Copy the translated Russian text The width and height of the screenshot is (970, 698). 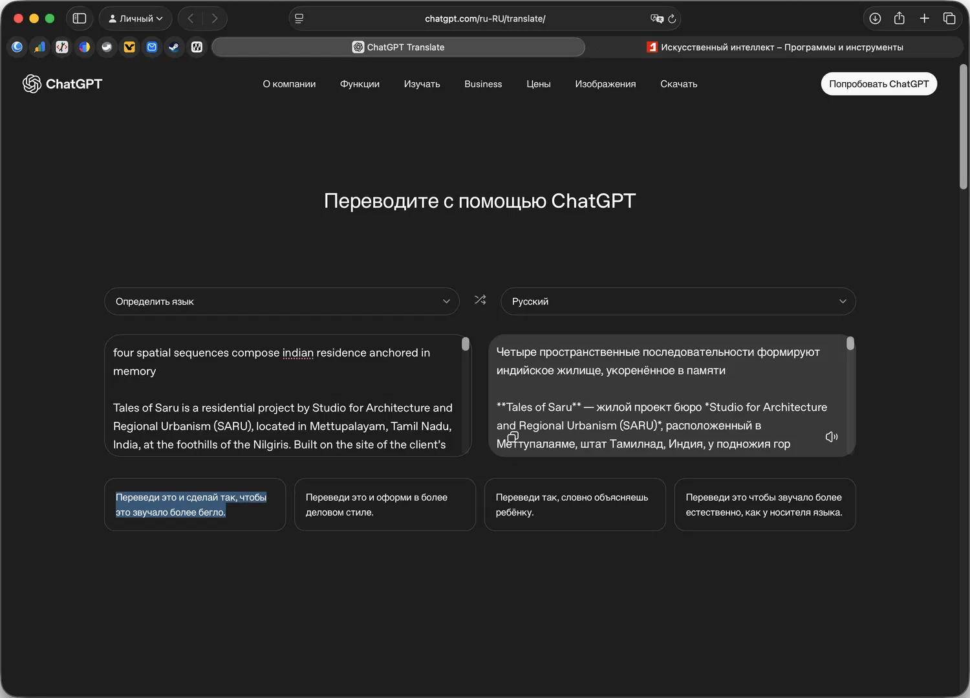point(513,437)
